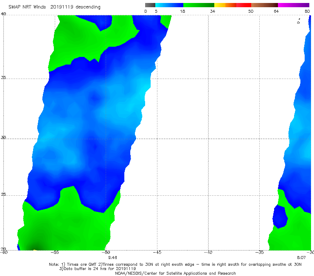
Task: Click the note line starting 'Note: 1) Times are GMT'
Action: point(175,265)
